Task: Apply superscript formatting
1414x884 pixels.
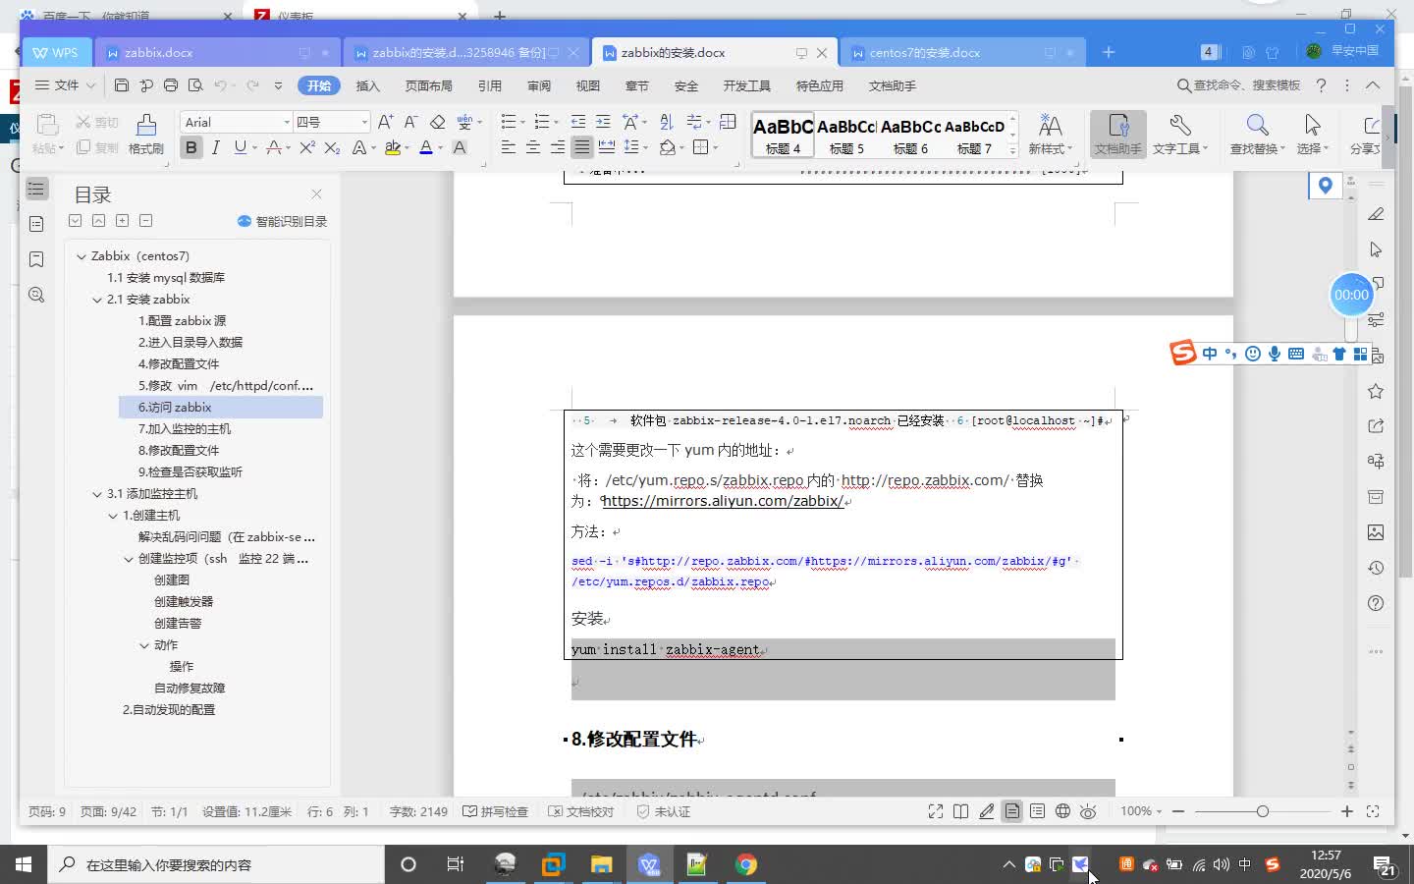Action: [x=307, y=147]
